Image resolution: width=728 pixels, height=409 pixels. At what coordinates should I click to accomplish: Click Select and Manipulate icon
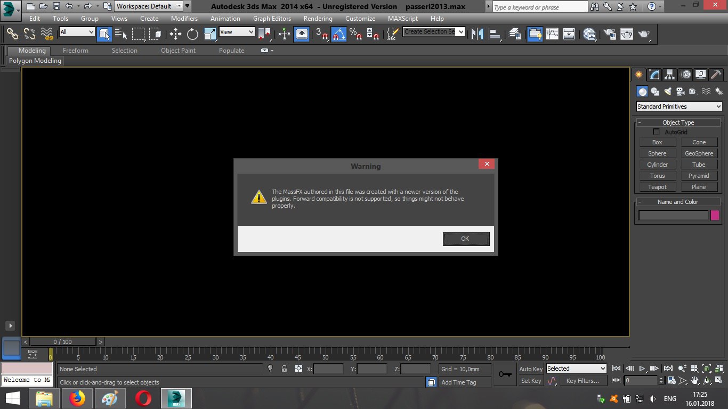point(284,34)
